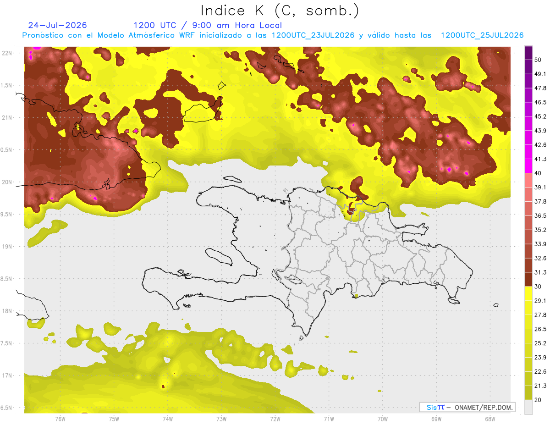
Task: Pick the yellow colorbar segment between 29.1 and 30
Action: [528, 293]
